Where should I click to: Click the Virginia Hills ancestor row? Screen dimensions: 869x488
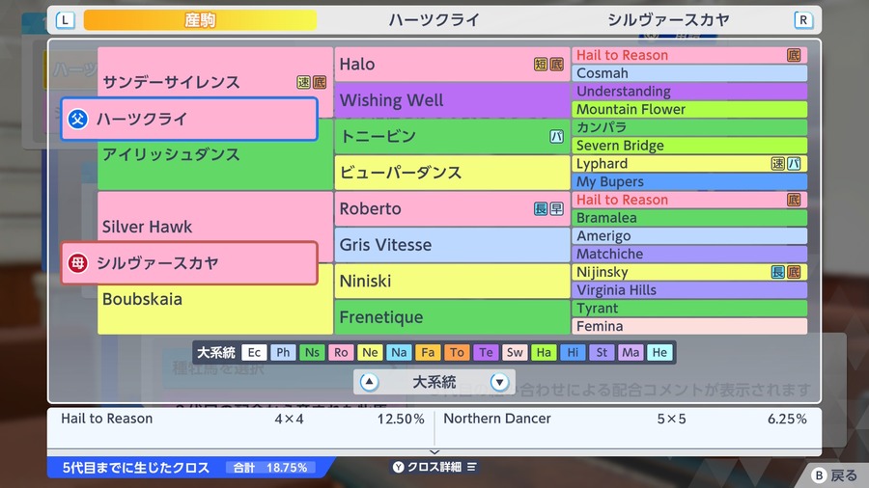(689, 290)
